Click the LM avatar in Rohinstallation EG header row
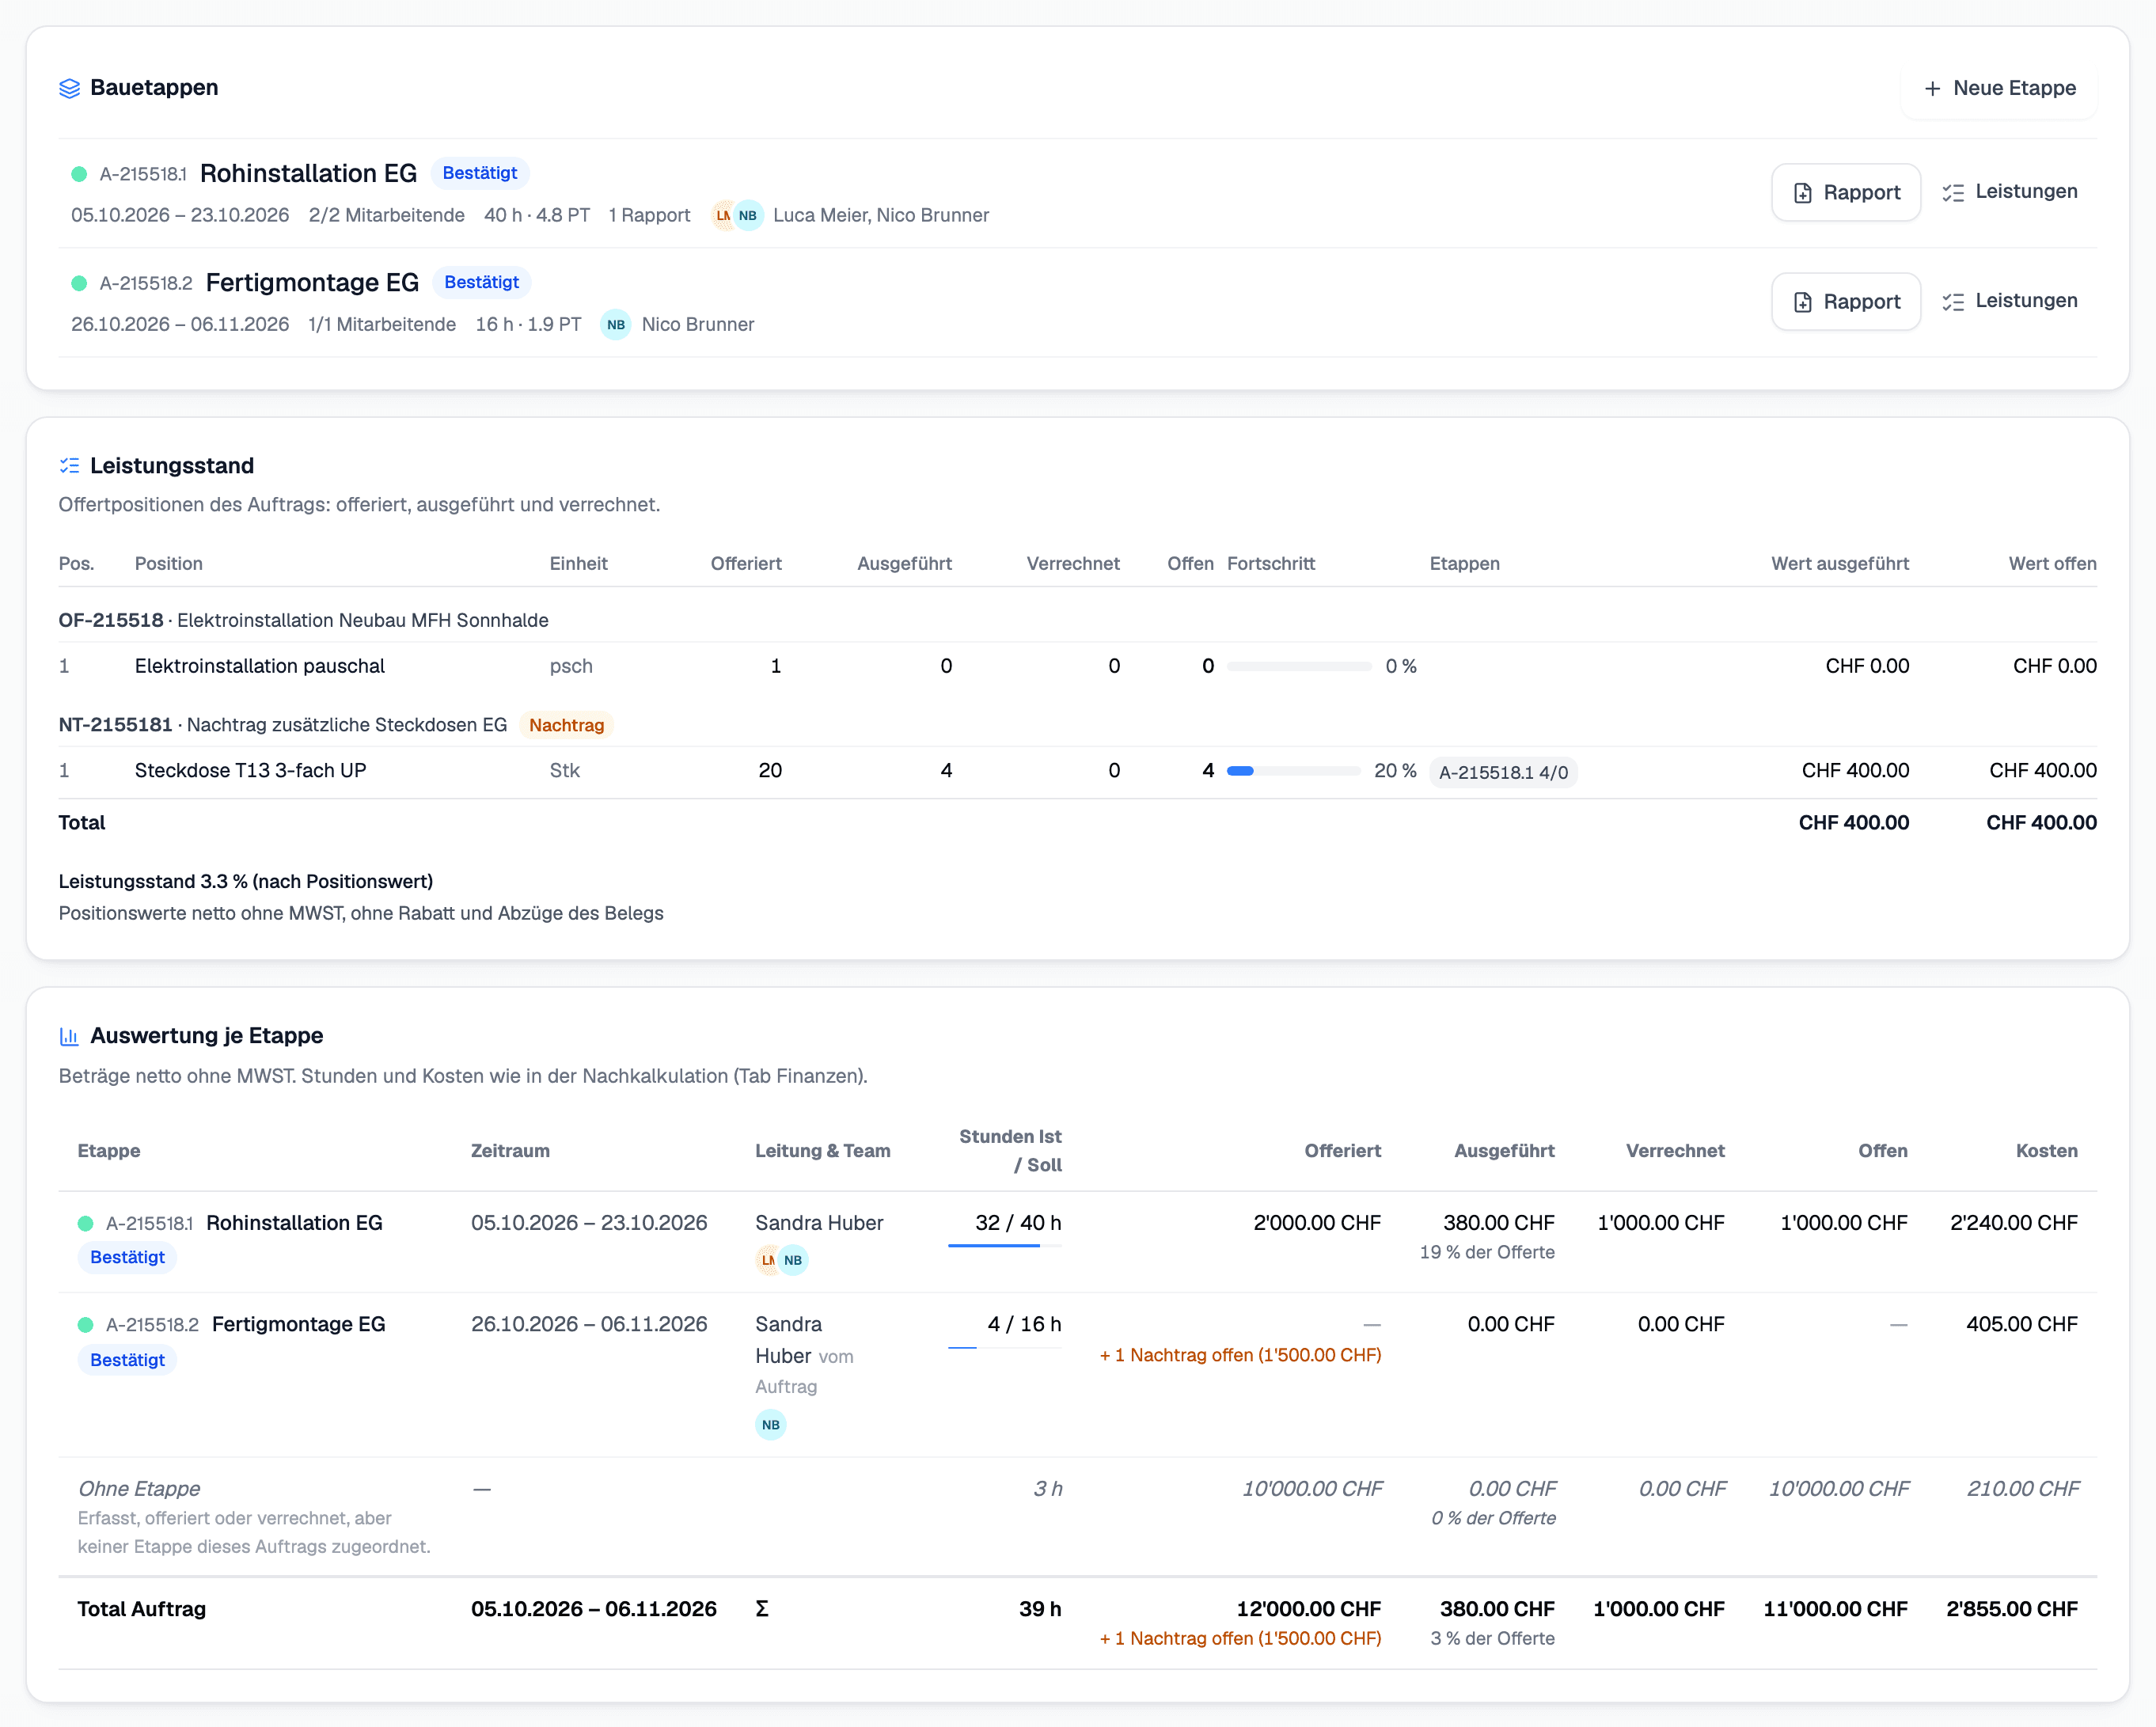Image resolution: width=2156 pixels, height=1727 pixels. (723, 215)
